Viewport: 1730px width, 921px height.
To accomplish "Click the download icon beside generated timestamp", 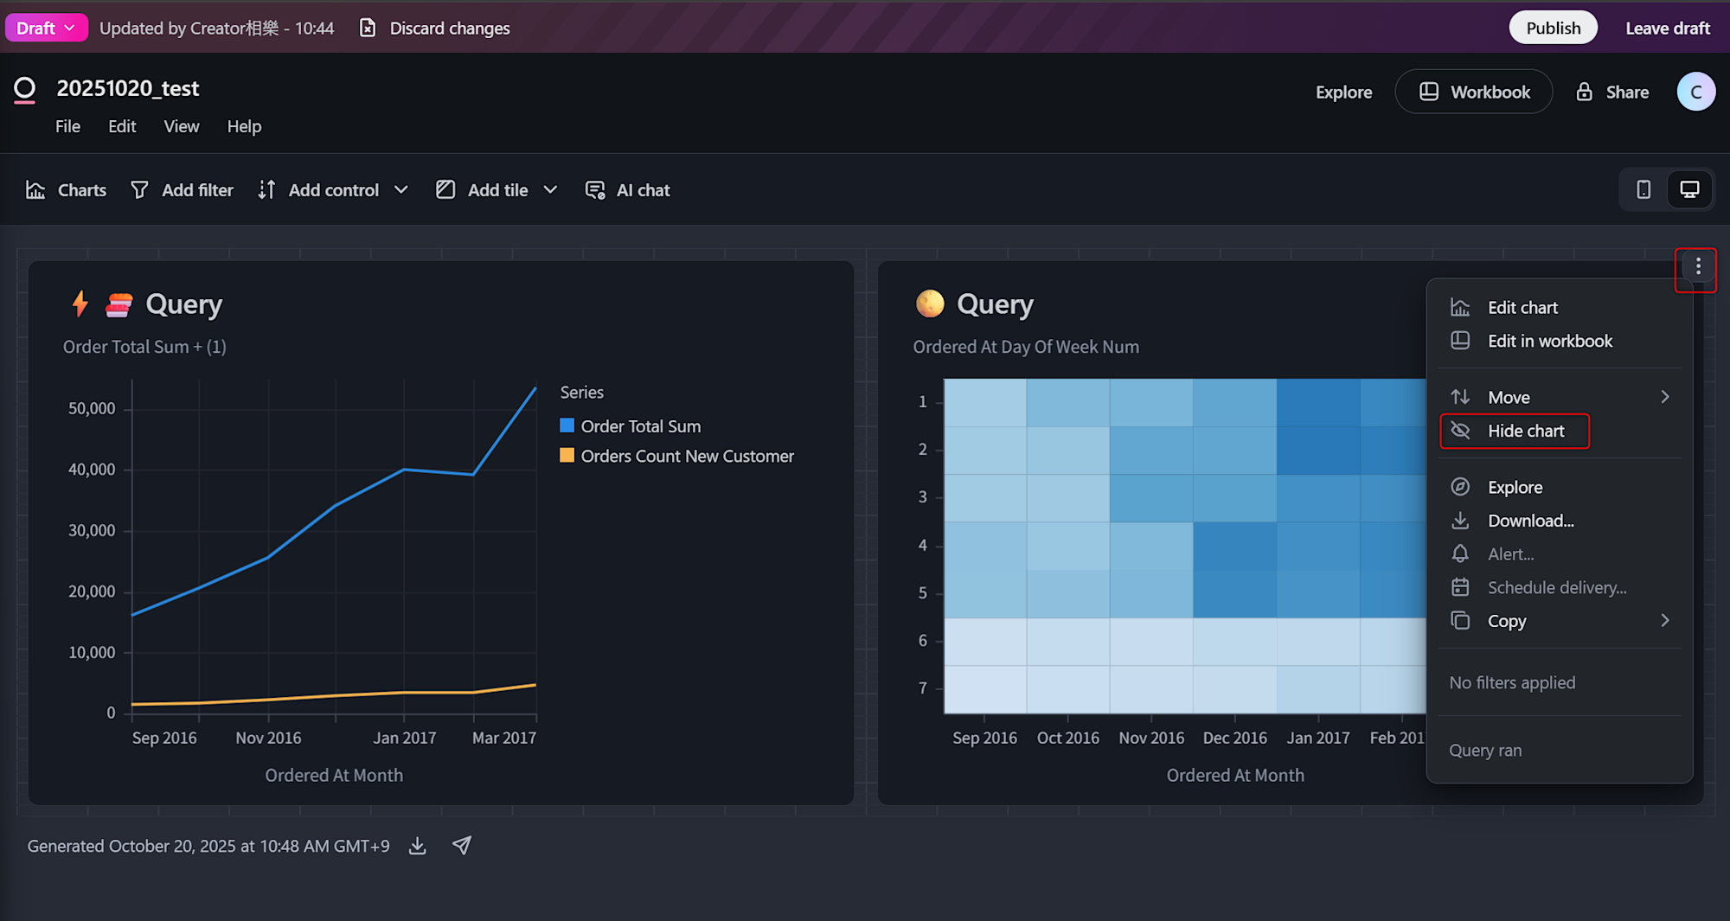I will coord(418,846).
